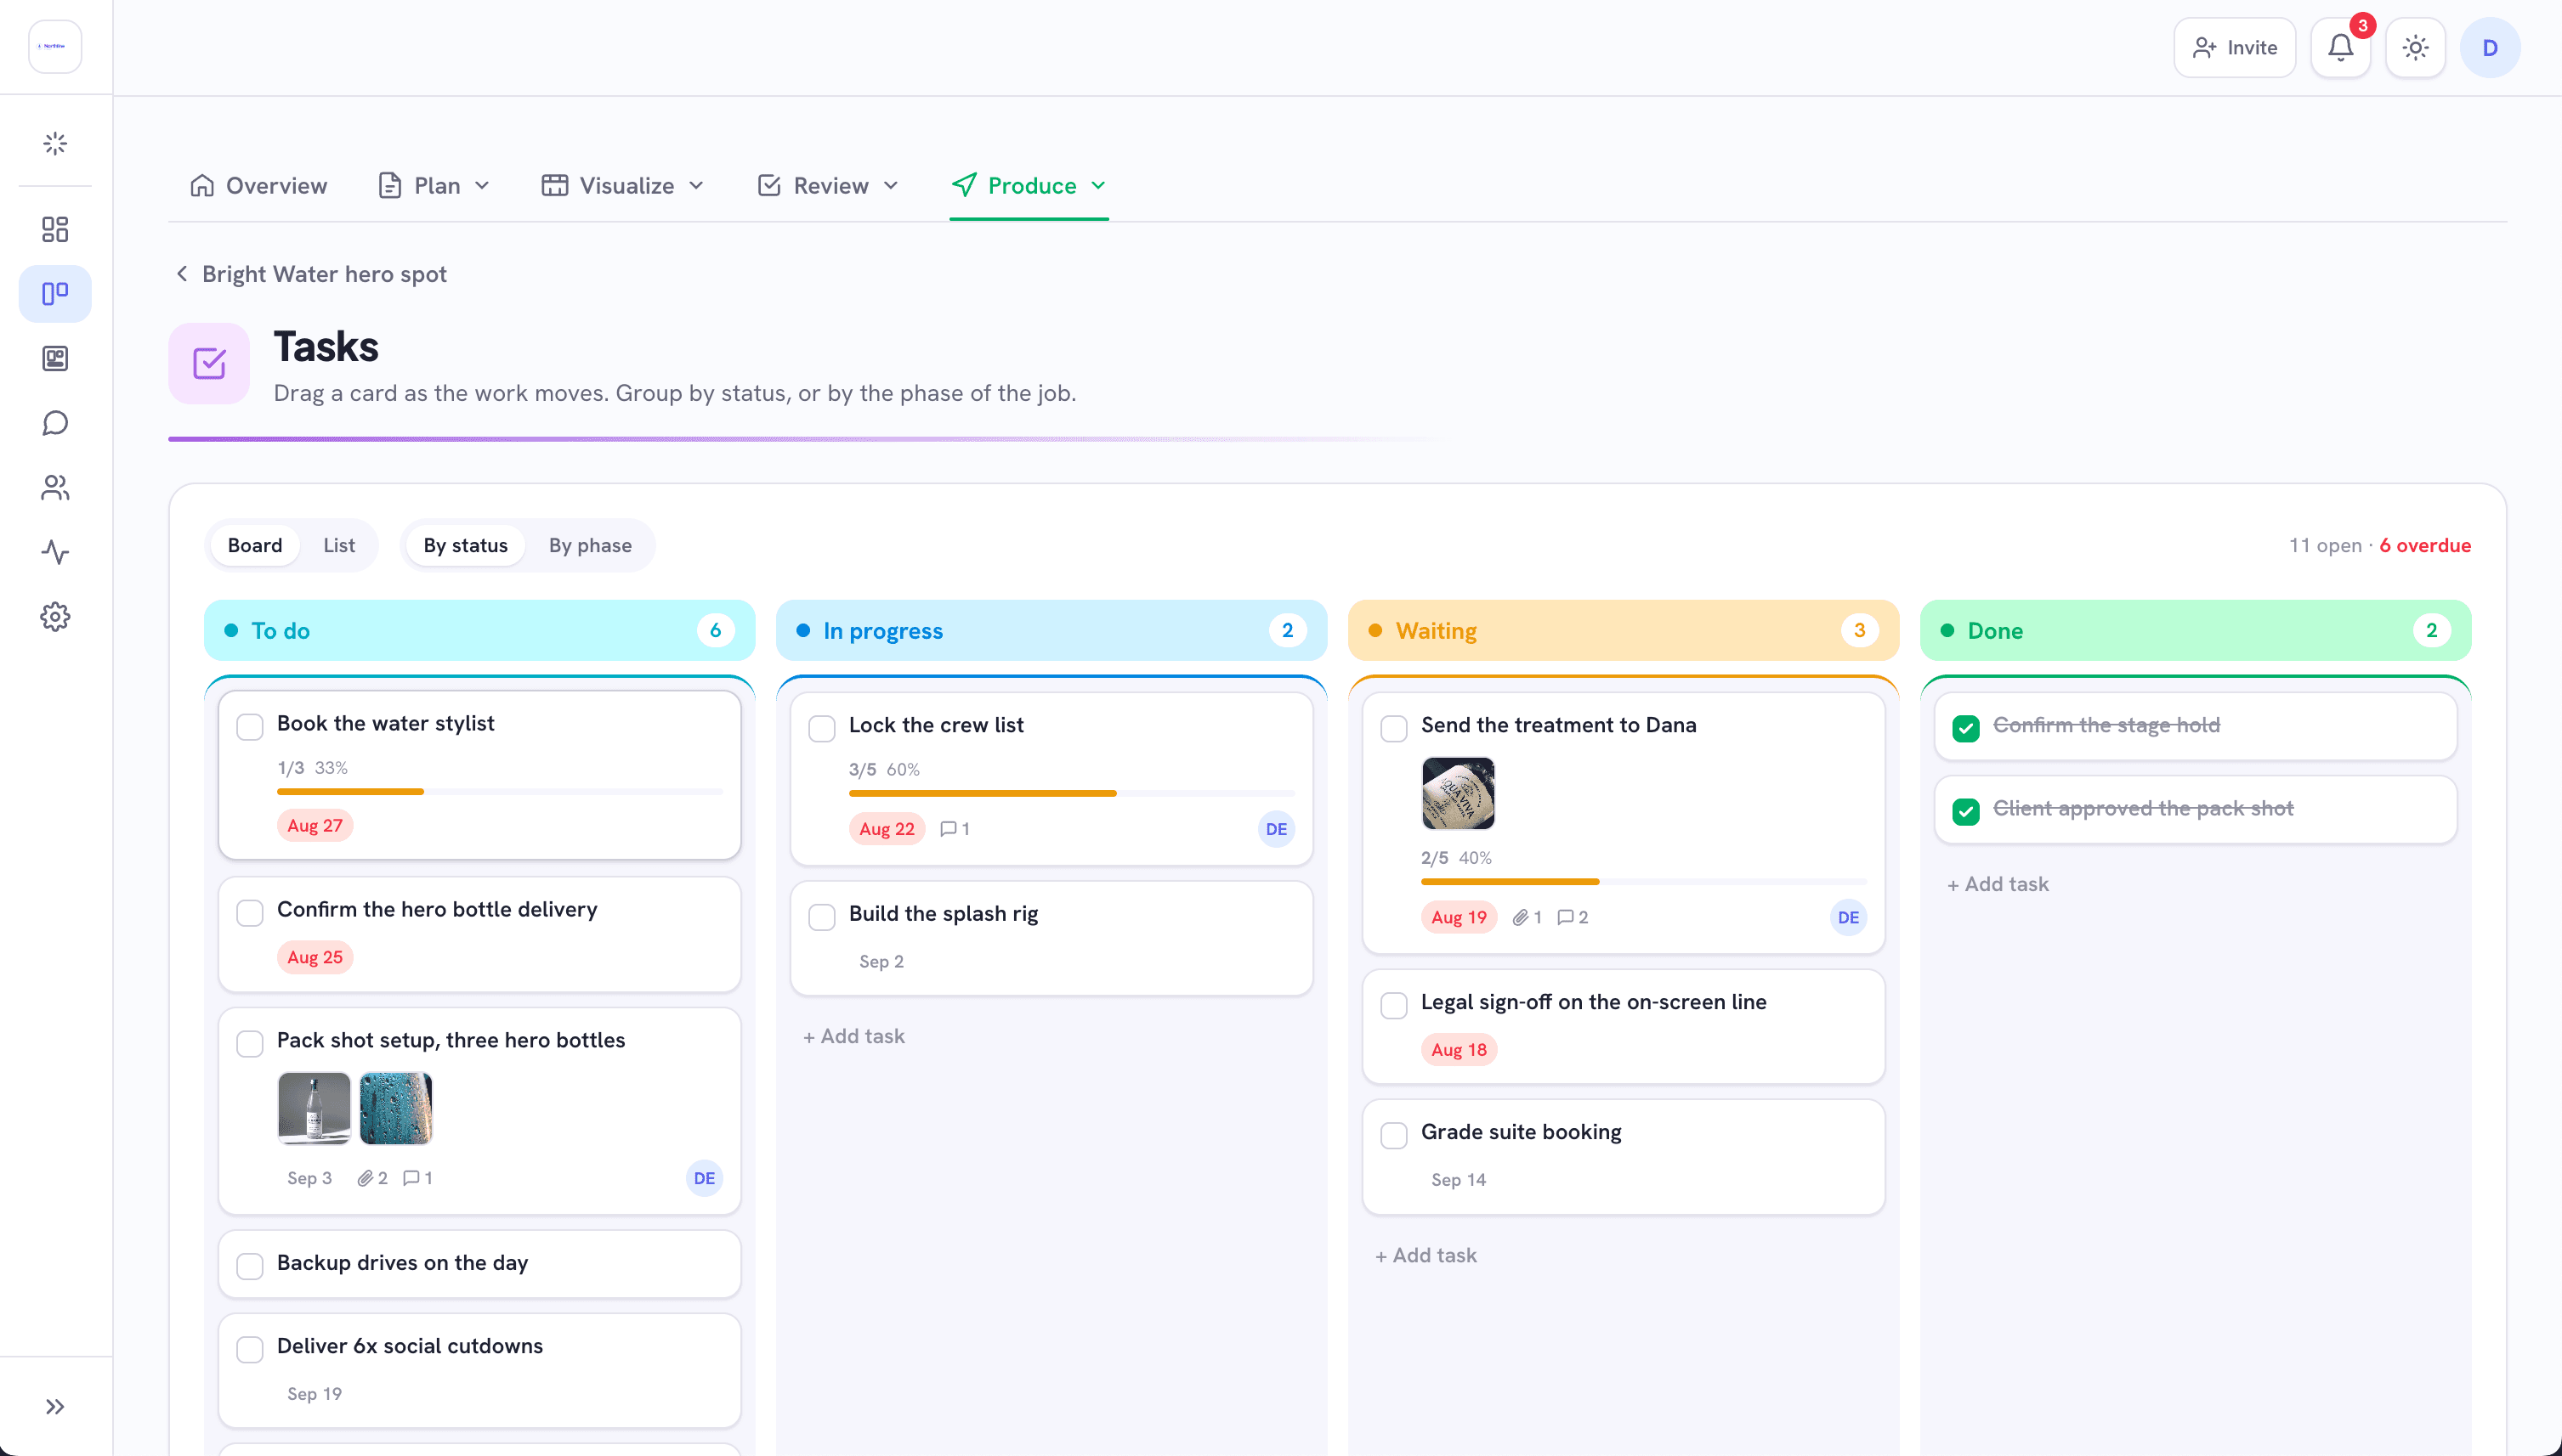Open the team members icon in the sidebar
Screen dimensions: 2562x1456
click(x=55, y=488)
